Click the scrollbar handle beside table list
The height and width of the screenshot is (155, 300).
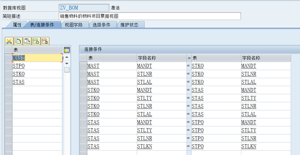tap(67, 70)
